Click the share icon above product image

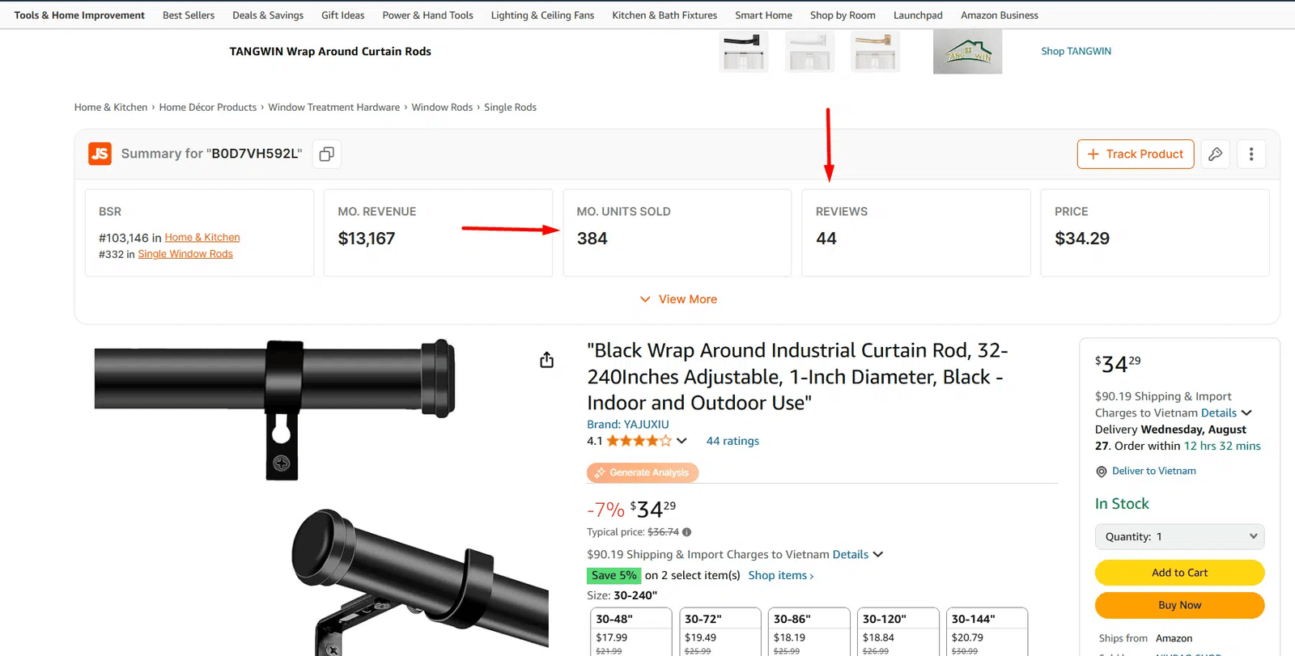pos(547,360)
